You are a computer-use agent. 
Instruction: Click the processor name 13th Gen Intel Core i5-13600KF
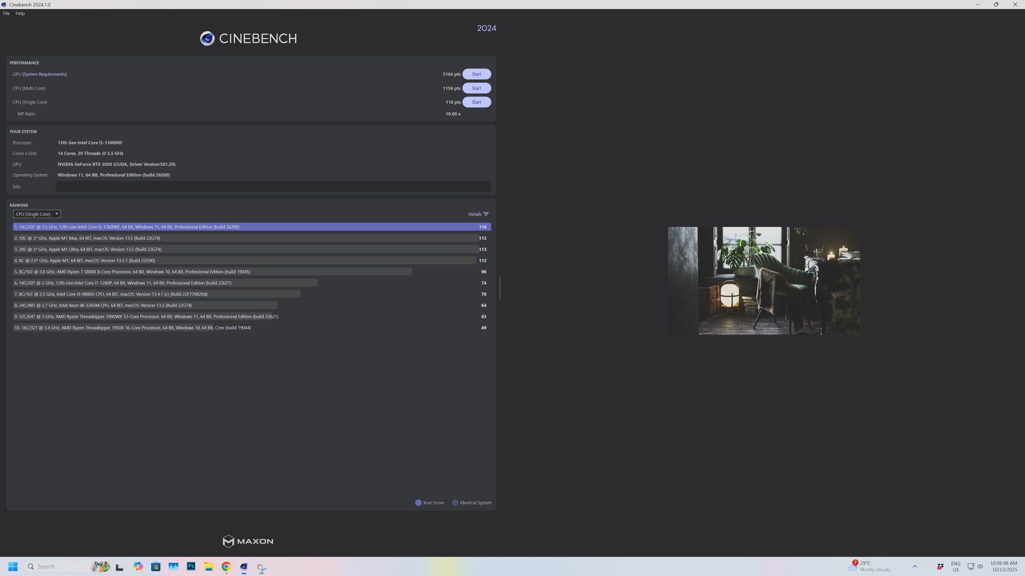(x=90, y=142)
